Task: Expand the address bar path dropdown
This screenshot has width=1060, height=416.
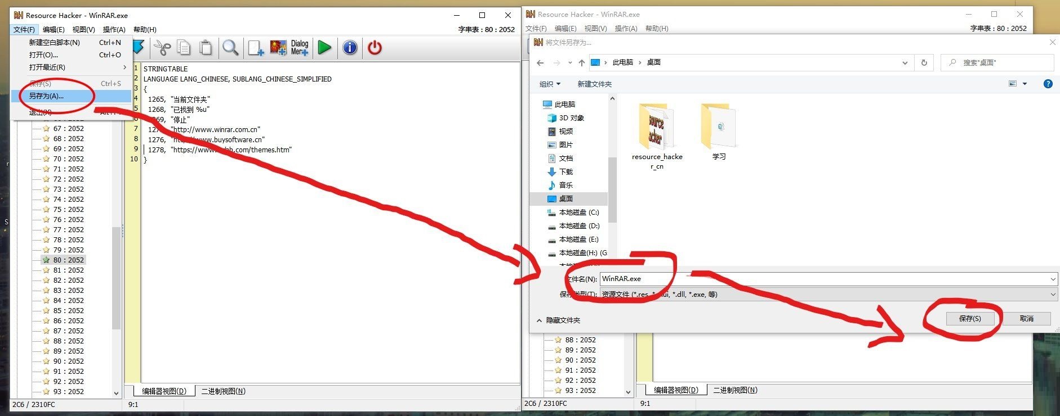Action: point(905,62)
